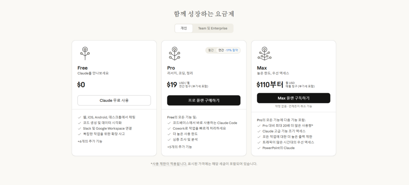Select the 개인 plan tab
Image resolution: width=409 pixels, height=185 pixels.
(184, 28)
